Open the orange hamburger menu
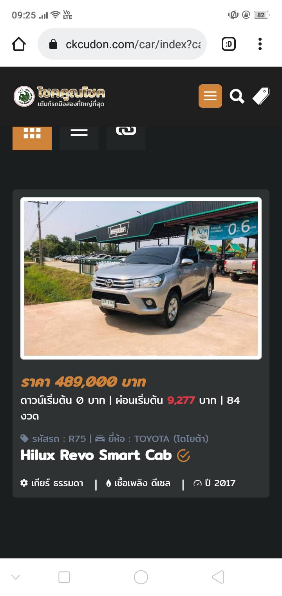 point(210,96)
